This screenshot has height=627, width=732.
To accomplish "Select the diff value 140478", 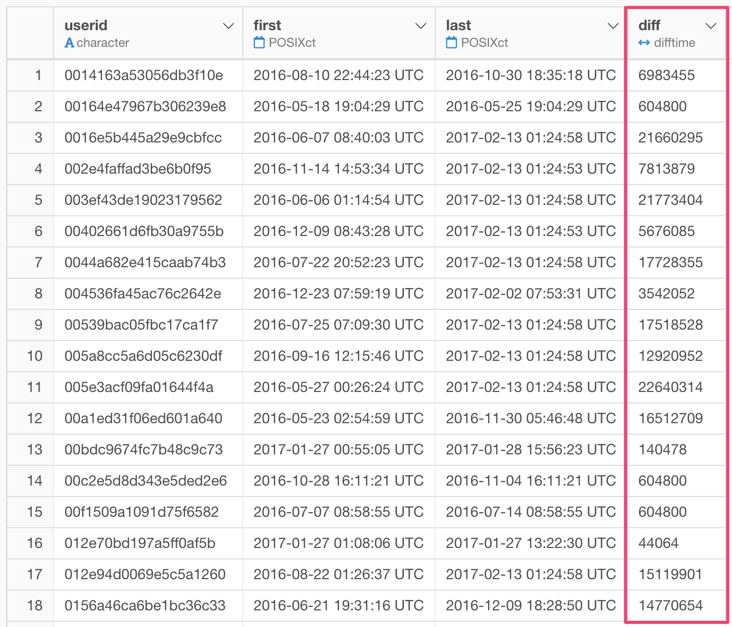I will [662, 450].
